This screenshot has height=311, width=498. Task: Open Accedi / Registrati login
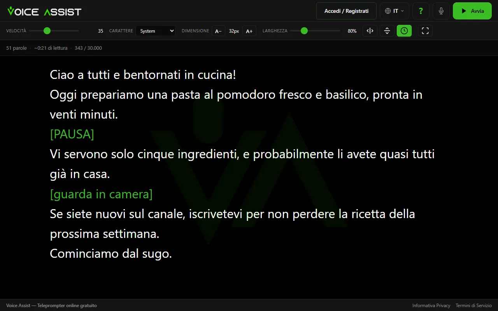coord(346,11)
